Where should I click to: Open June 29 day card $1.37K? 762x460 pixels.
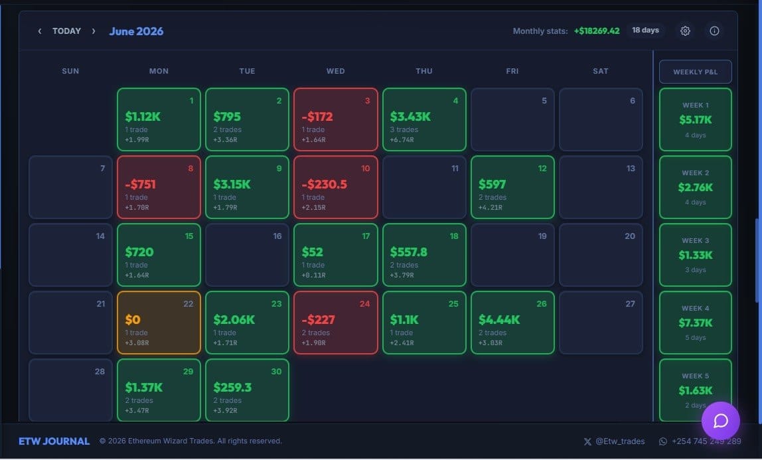pos(159,390)
